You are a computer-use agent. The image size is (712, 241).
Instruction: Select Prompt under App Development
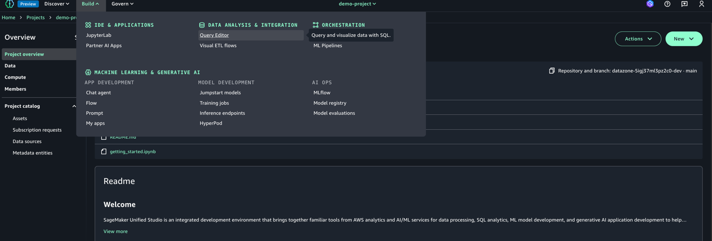tap(95, 113)
